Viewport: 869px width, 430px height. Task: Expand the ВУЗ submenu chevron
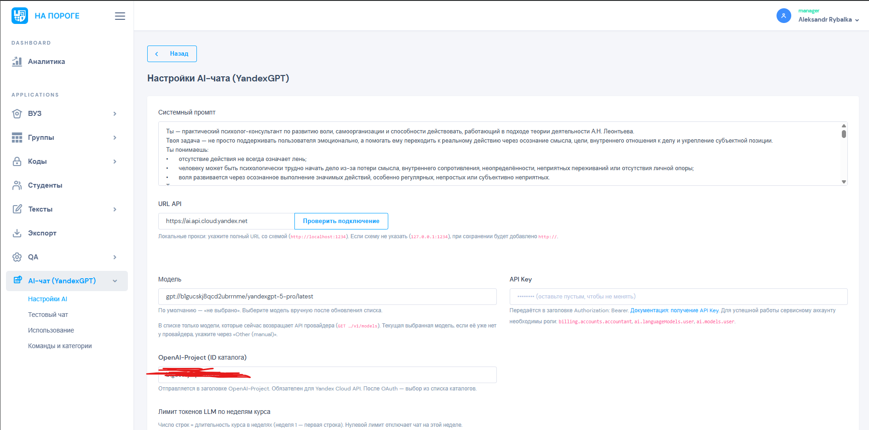pyautogui.click(x=115, y=114)
